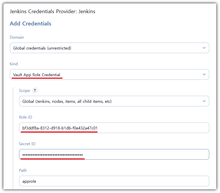Click the Jenkins Credentials Provider title text
The image size is (220, 193).
tap(53, 11)
